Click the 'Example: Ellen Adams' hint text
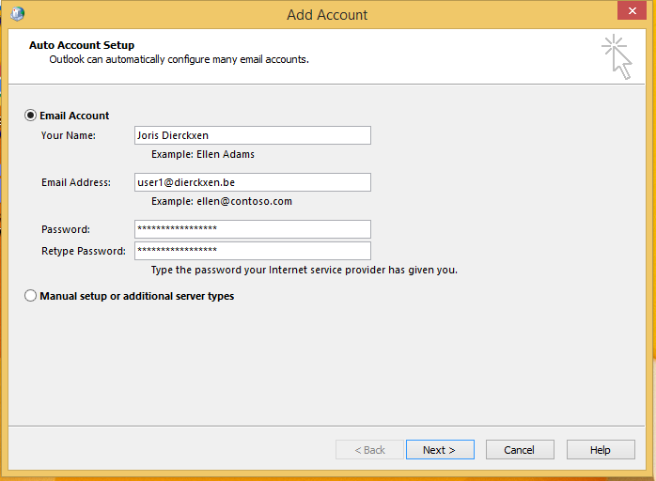Viewport: 656px width, 481px height. coord(202,154)
